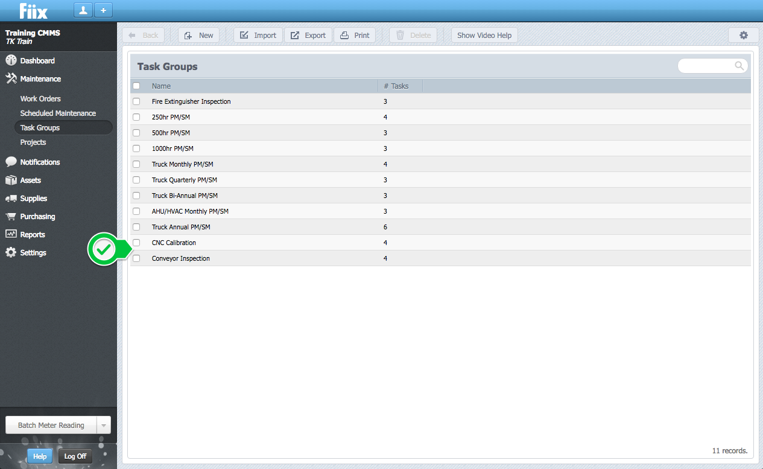Click the Assets boxes icon
Screen dimensions: 763x469
11,180
